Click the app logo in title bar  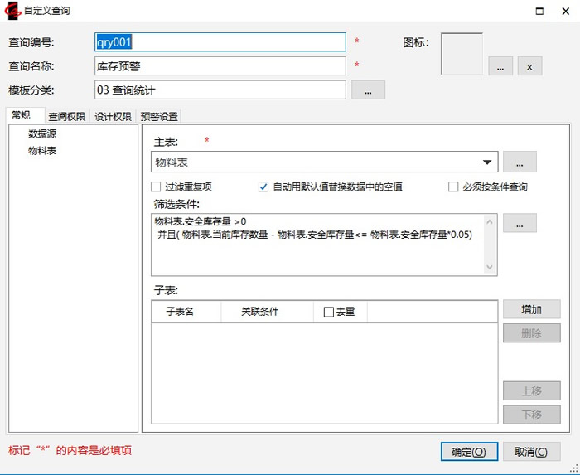coord(12,11)
